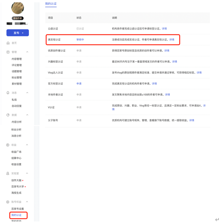Open the 发布 dropdown button
The image size is (223, 224).
click(18, 33)
